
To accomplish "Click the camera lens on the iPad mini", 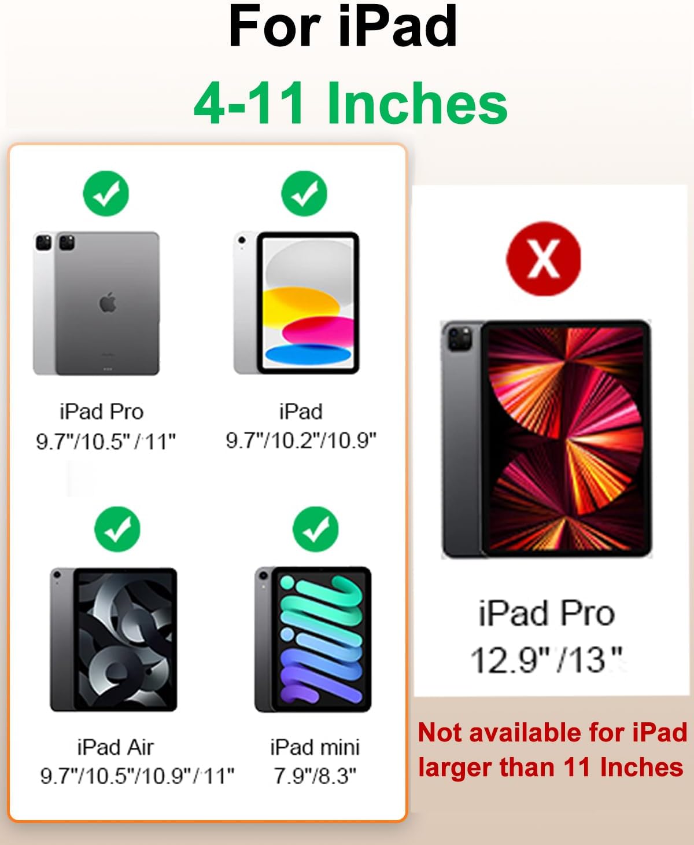I will pyautogui.click(x=264, y=576).
